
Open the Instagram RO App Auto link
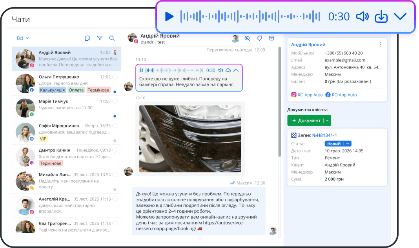click(x=307, y=95)
